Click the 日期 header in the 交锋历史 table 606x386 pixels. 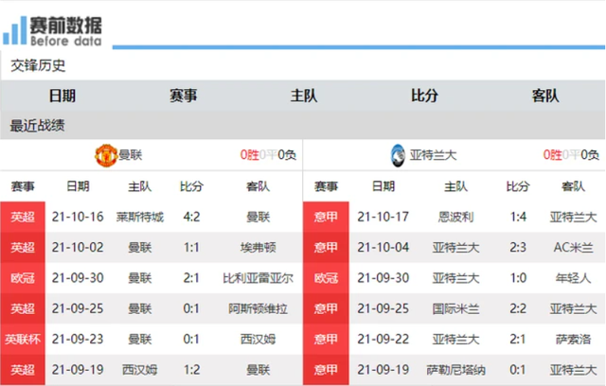click(x=62, y=96)
